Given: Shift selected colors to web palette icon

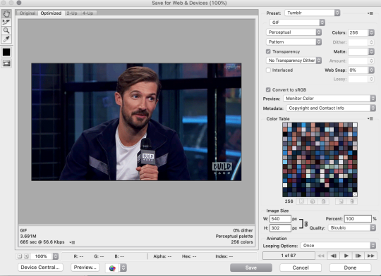Looking at the screenshot, I should [x=313, y=201].
